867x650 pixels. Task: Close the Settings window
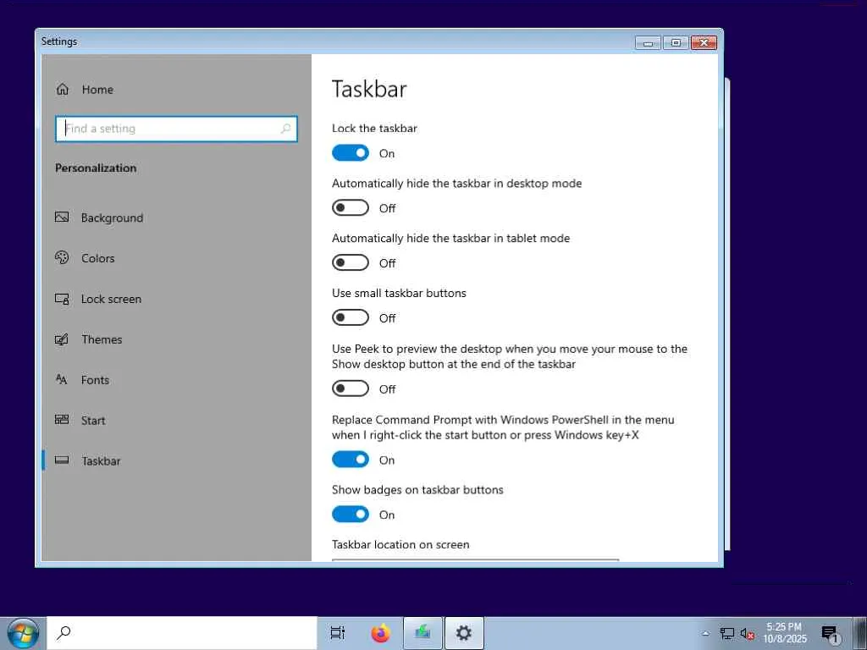(x=704, y=42)
